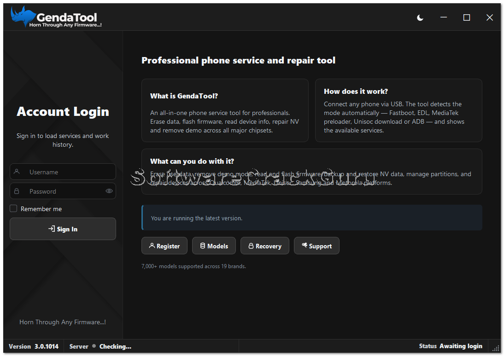Focus the Password input field
Viewport: 504px width, 356px height.
[63, 191]
